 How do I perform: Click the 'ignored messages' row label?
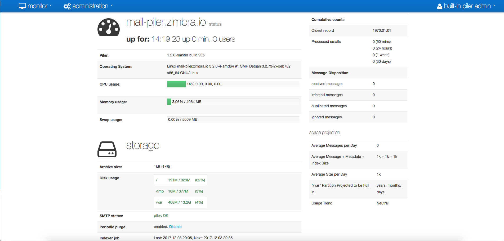pyautogui.click(x=326, y=117)
